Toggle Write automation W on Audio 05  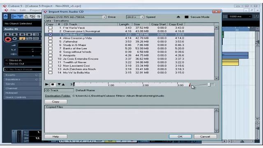coord(29,35)
